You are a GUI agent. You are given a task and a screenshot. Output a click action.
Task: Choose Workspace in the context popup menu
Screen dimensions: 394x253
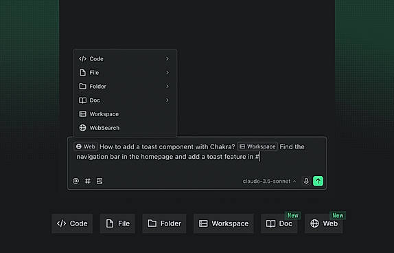coord(125,114)
